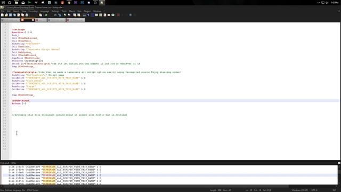Screen dimensions: 341x192
Task: Click the ':EndSettings_' highlighted line
Action: [21, 101]
